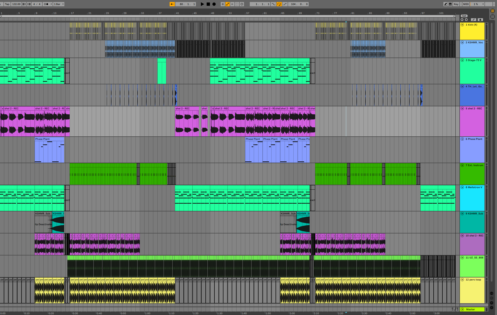497x315 pixels.
Task: Toggle the Punch-In switch
Action: (273, 4)
